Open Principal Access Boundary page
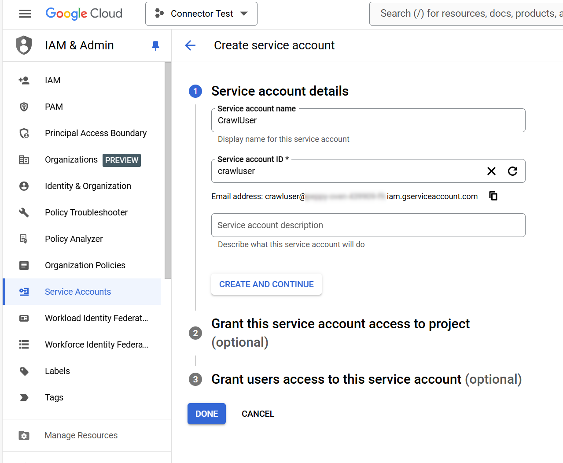 (x=81, y=133)
